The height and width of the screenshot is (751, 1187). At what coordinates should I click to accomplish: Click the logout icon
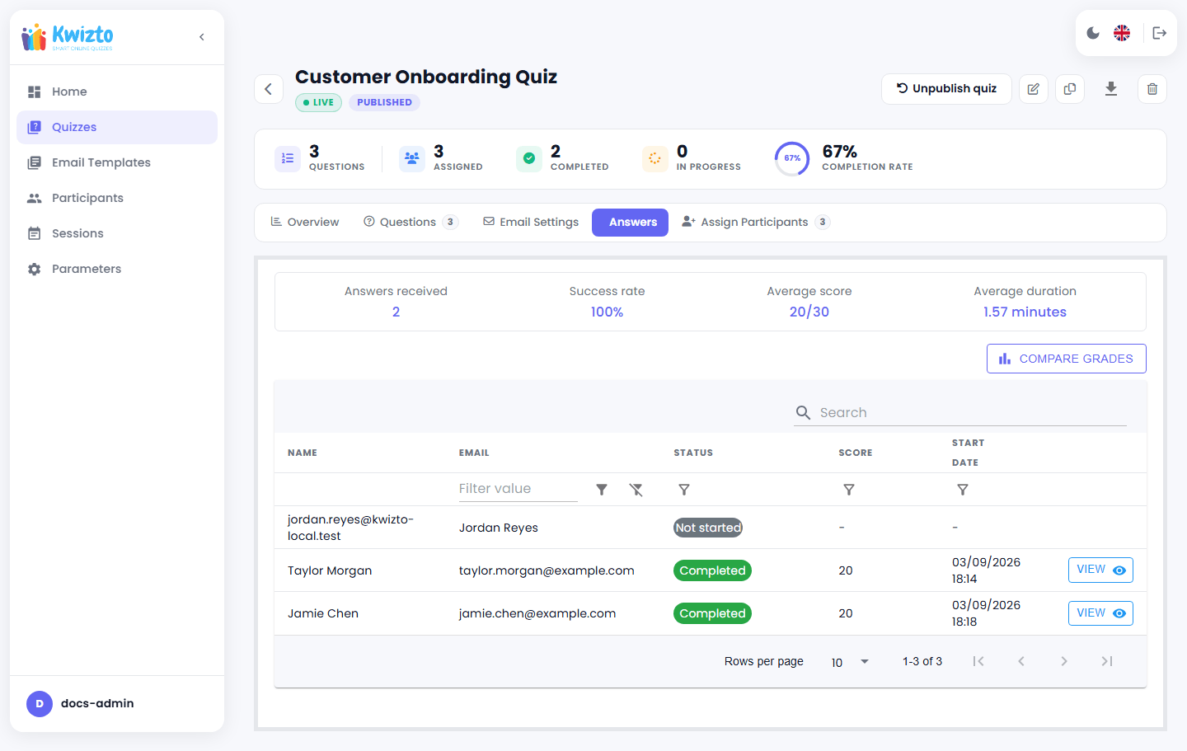(x=1160, y=33)
